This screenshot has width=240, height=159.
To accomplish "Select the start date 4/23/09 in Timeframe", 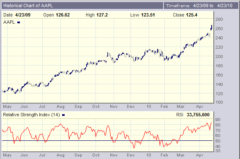I will [x=201, y=5].
